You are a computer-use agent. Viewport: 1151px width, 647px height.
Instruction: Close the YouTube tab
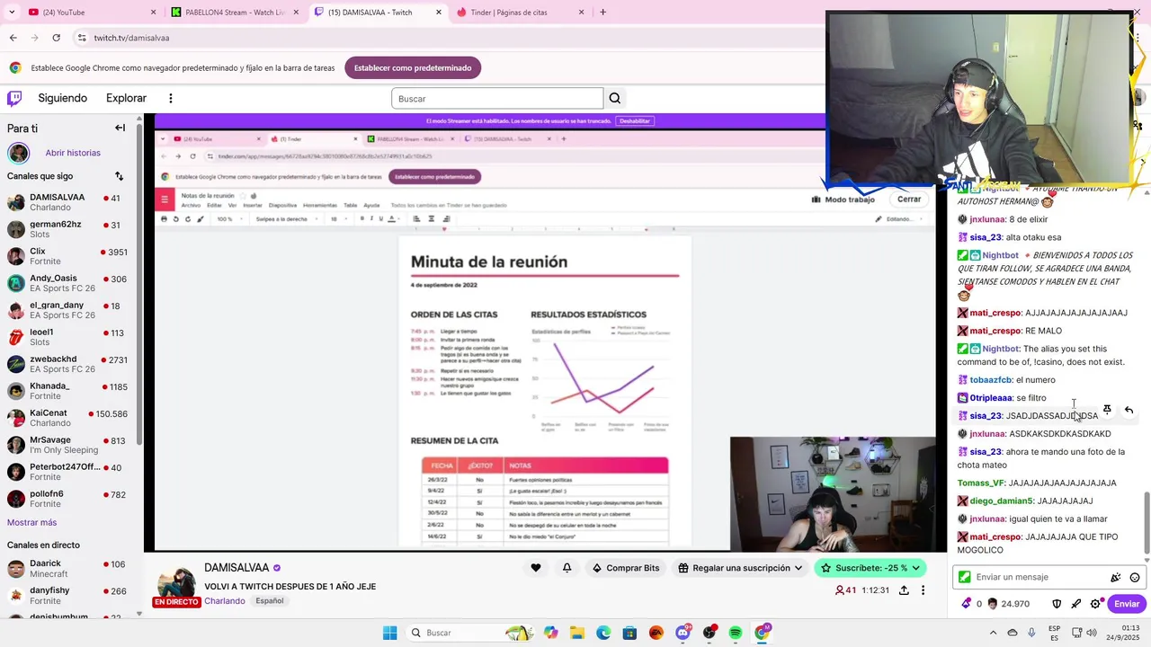pyautogui.click(x=153, y=12)
